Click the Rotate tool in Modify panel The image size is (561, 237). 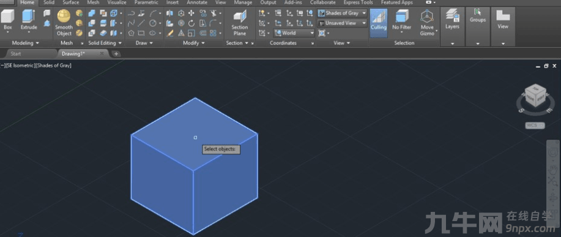point(191,23)
